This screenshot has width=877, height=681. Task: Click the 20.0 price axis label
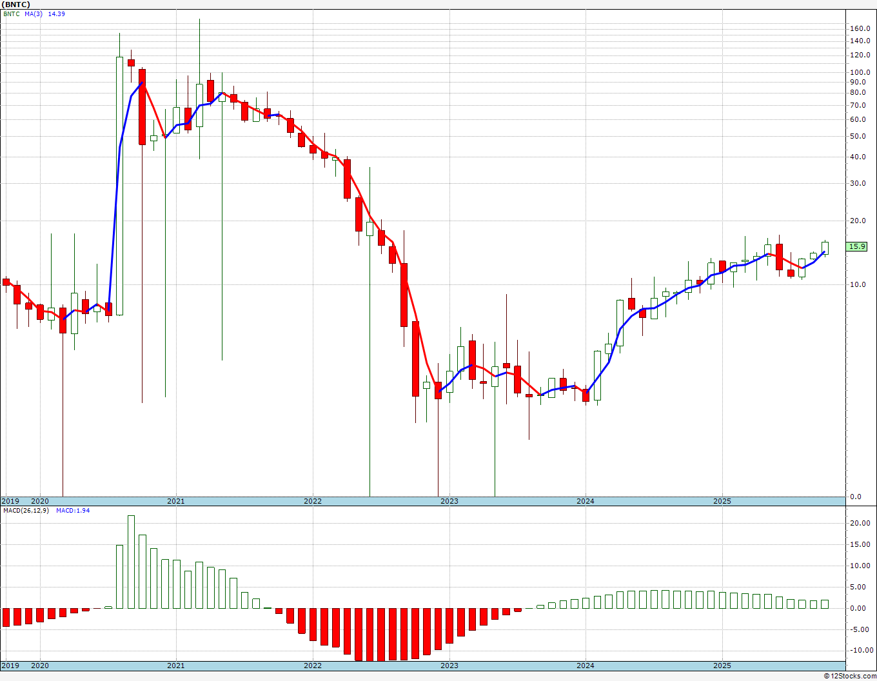coord(858,221)
